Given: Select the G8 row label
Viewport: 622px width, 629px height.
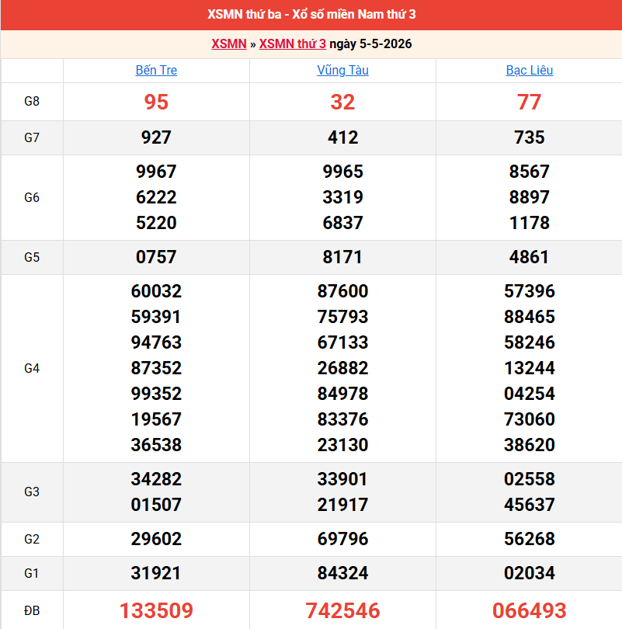Looking at the screenshot, I should click(32, 101).
